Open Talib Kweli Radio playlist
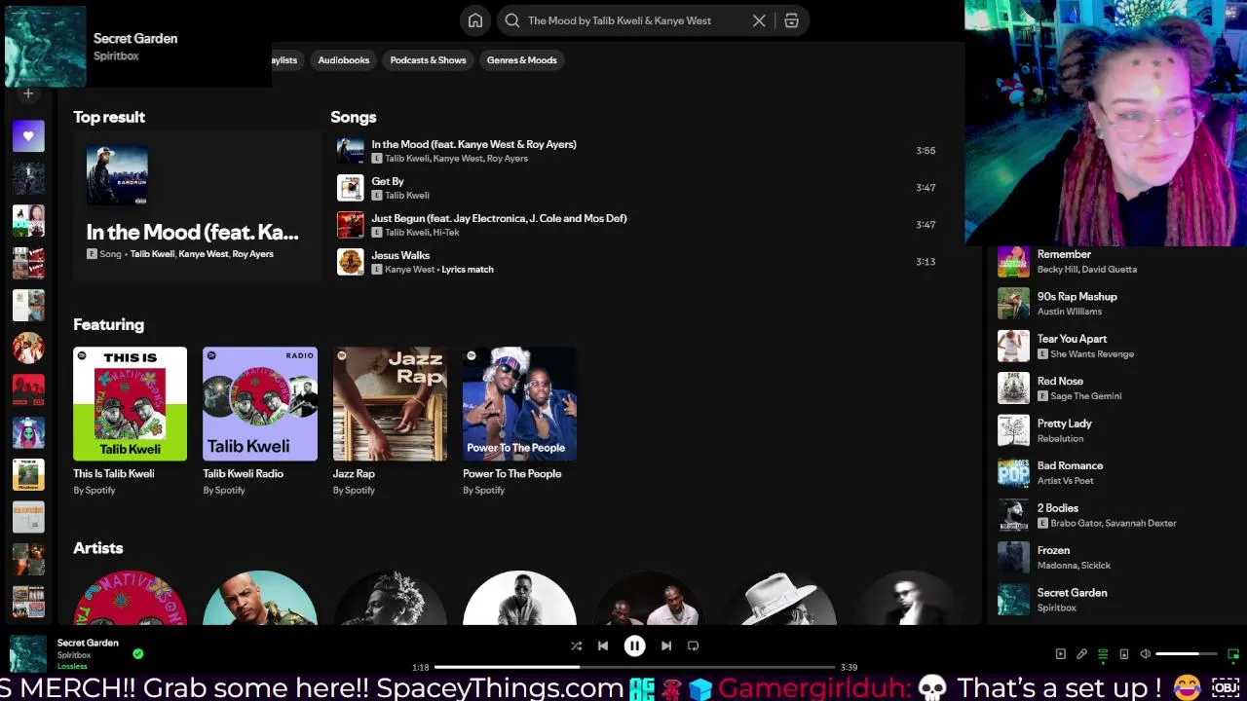The image size is (1247, 701). 260,421
